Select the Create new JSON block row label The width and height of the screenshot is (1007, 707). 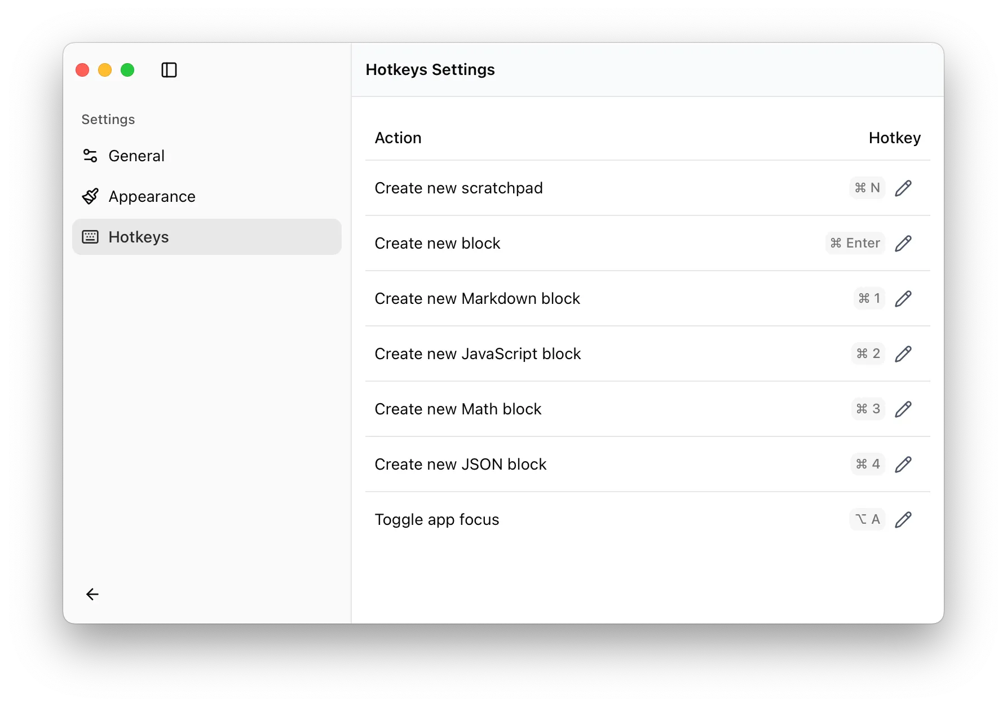(x=460, y=465)
